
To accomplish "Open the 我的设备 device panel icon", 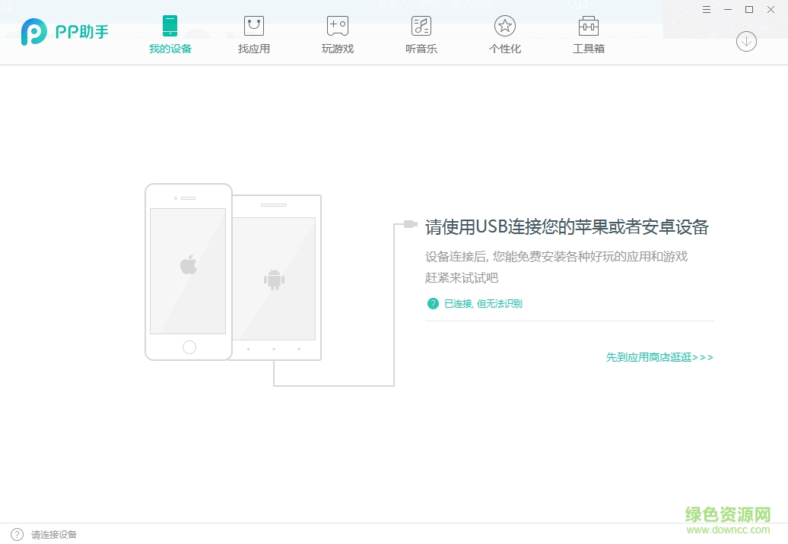I will coord(169,25).
